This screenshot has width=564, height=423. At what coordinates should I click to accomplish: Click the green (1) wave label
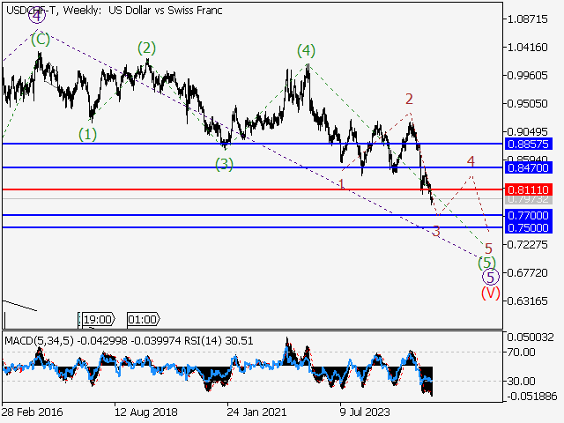tap(88, 134)
